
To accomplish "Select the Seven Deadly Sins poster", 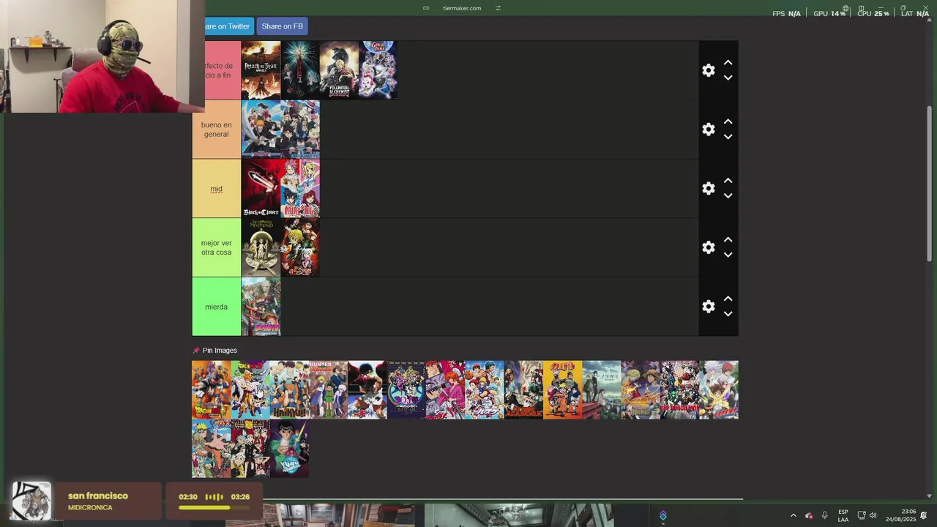I will click(300, 247).
